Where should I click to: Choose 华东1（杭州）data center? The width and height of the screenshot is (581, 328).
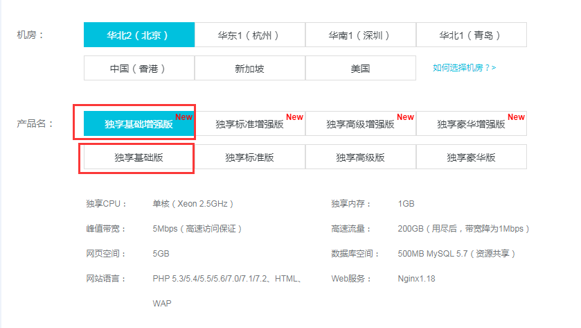[250, 35]
